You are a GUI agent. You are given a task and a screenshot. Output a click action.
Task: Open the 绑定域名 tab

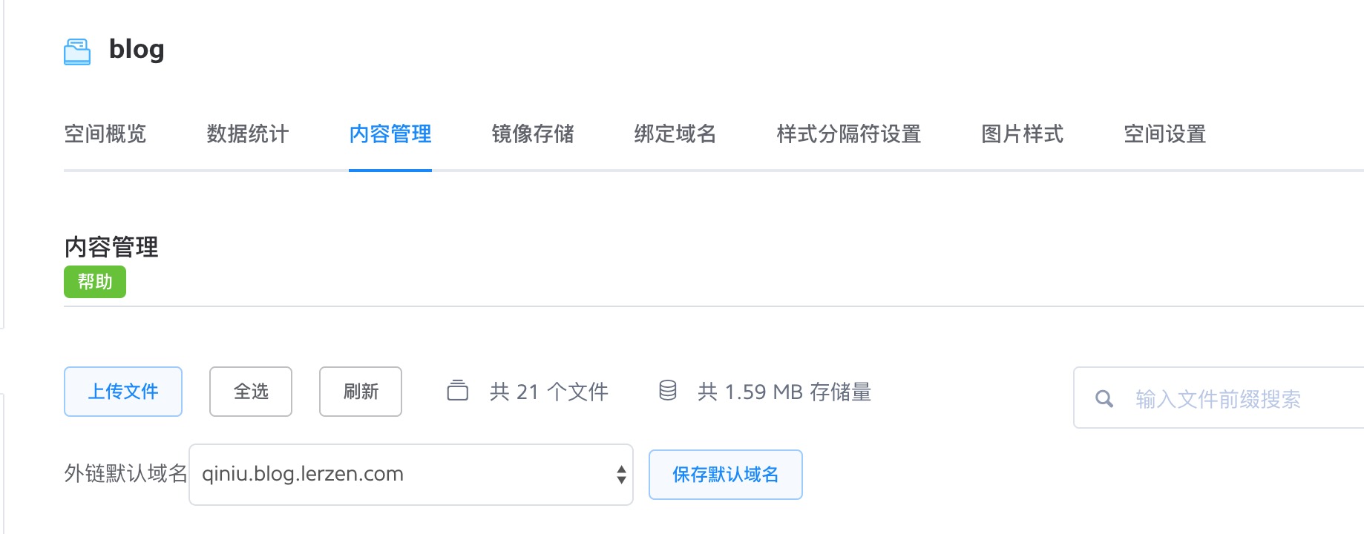675,134
